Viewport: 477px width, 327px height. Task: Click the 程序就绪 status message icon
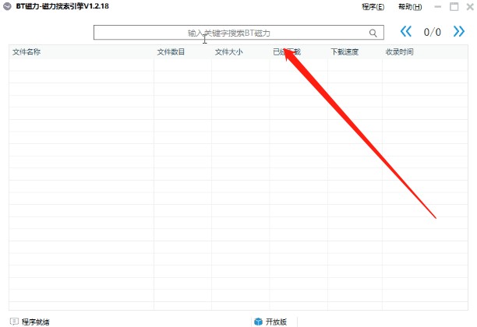[14, 322]
